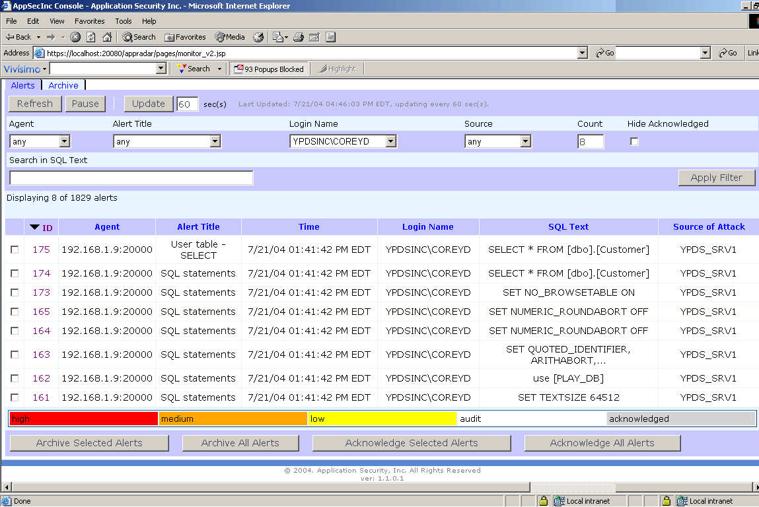Image resolution: width=759 pixels, height=507 pixels.
Task: Open the Back button history arrow
Action: 38,37
